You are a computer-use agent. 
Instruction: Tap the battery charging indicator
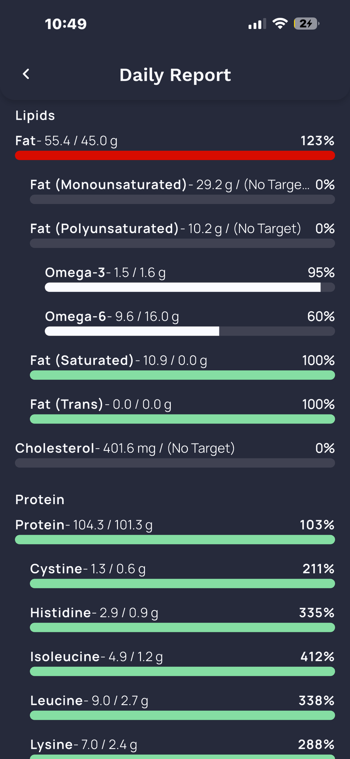pos(306,24)
